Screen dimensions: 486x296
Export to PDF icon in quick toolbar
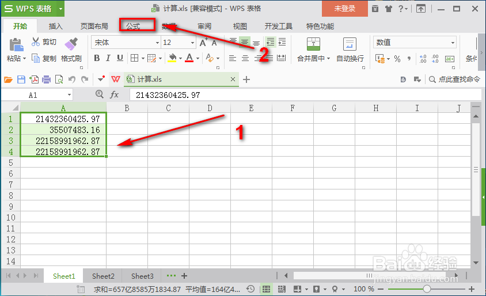click(x=34, y=79)
